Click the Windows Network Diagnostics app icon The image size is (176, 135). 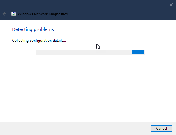pyautogui.click(x=14, y=14)
